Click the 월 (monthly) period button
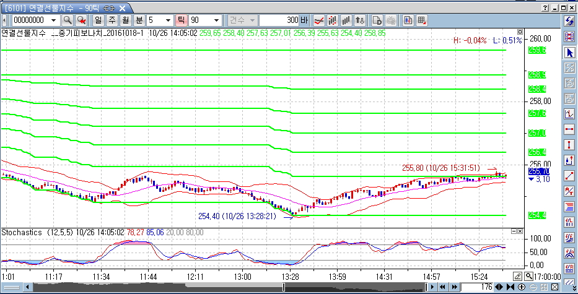 (x=125, y=20)
